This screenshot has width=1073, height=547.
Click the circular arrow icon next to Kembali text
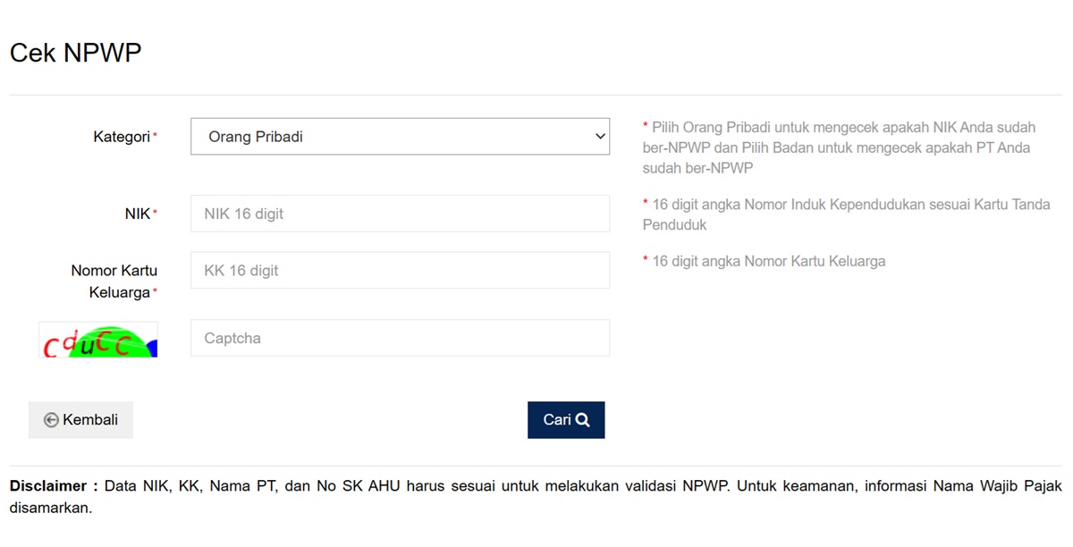(52, 419)
